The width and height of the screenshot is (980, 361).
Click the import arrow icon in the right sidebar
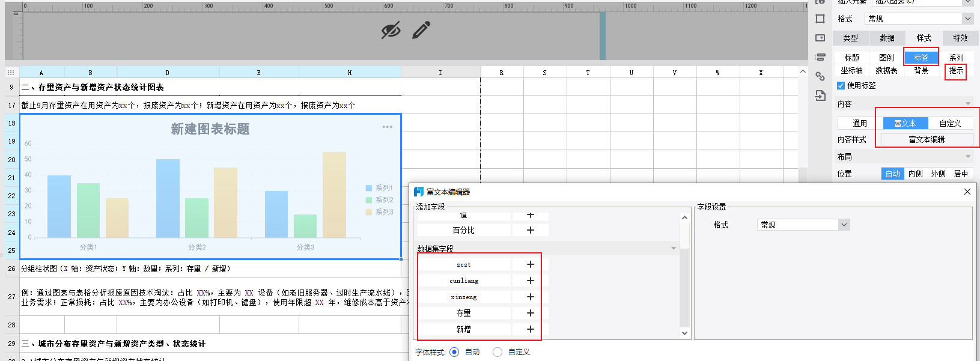point(820,96)
